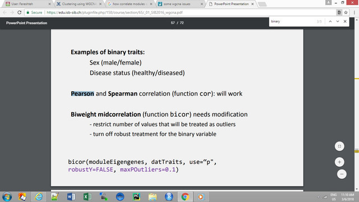Screen dimensions: 359x202
Task: Show hidden system tray icons
Action: coord(318,197)
